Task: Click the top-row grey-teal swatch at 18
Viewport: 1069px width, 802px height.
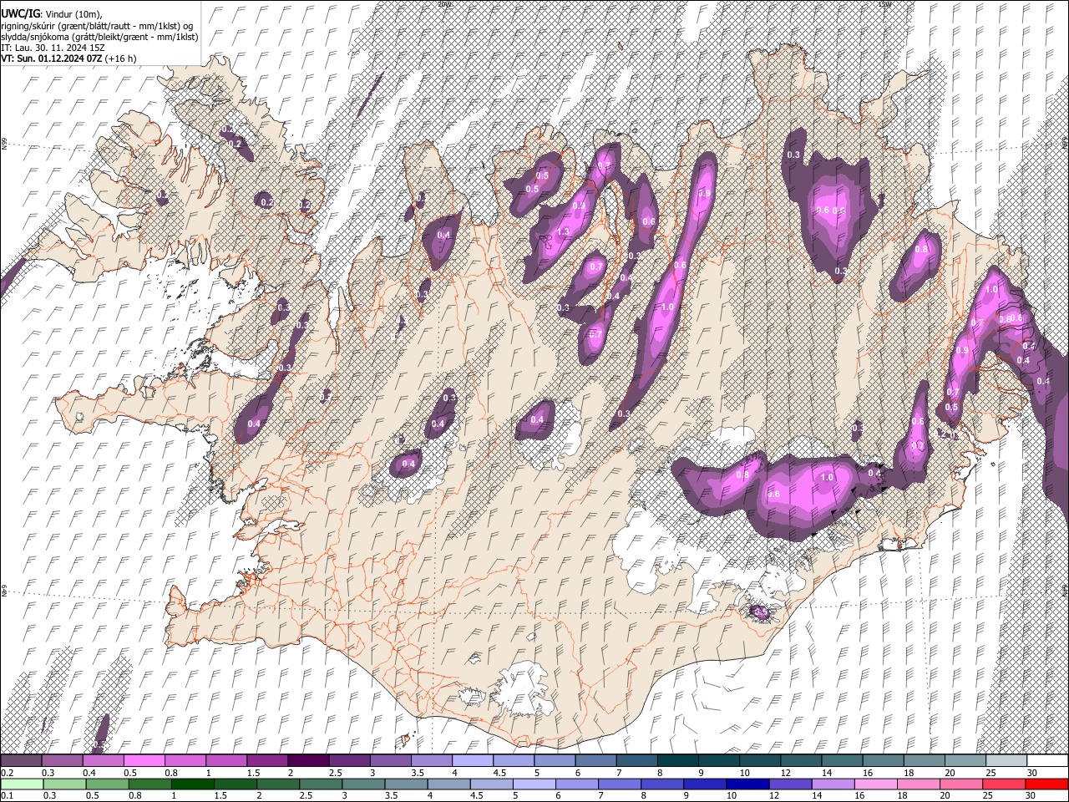Action: 924,761
